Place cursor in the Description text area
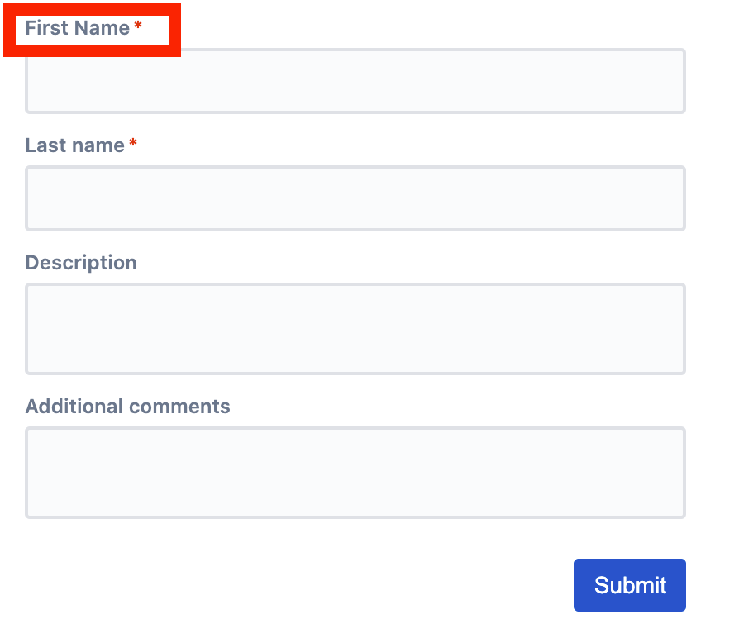The width and height of the screenshot is (739, 643). pyautogui.click(x=355, y=329)
